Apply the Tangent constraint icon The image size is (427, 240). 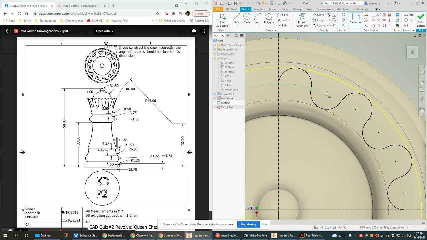click(373, 26)
